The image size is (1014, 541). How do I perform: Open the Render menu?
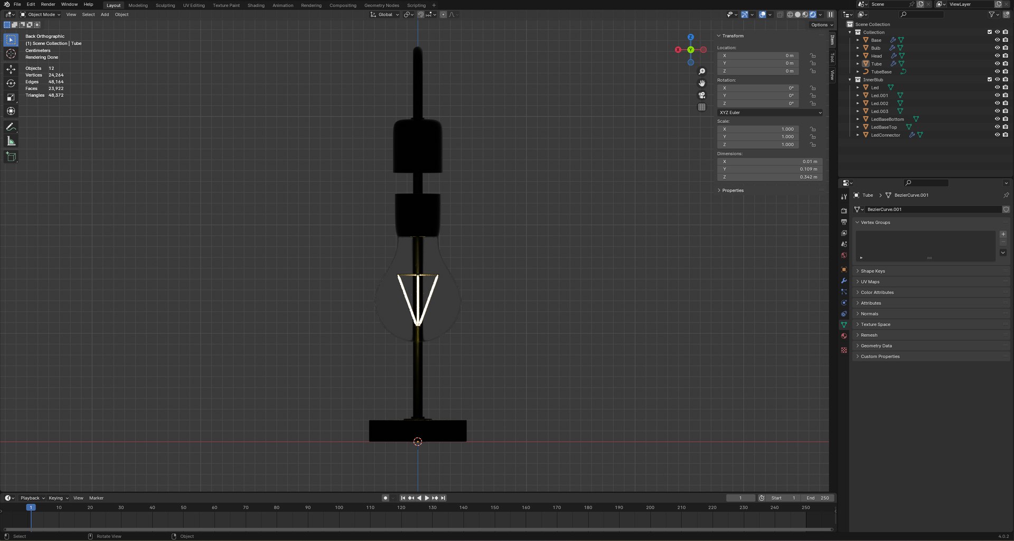48,4
